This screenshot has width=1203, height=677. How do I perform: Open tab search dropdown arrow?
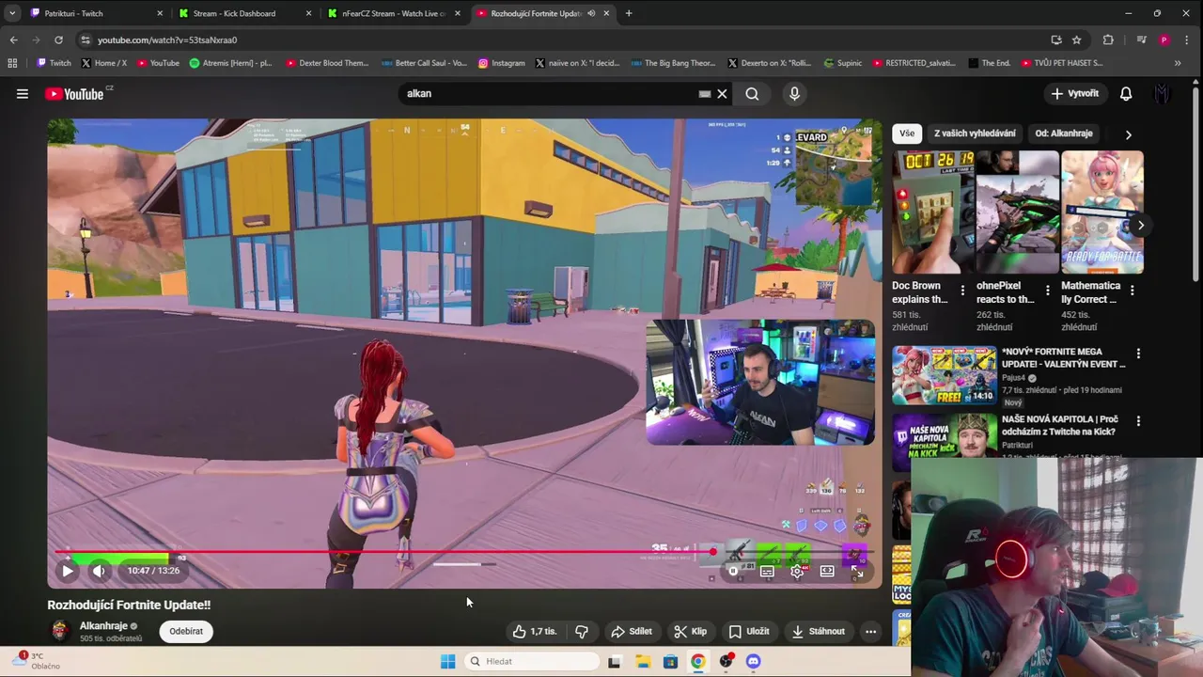(x=11, y=13)
